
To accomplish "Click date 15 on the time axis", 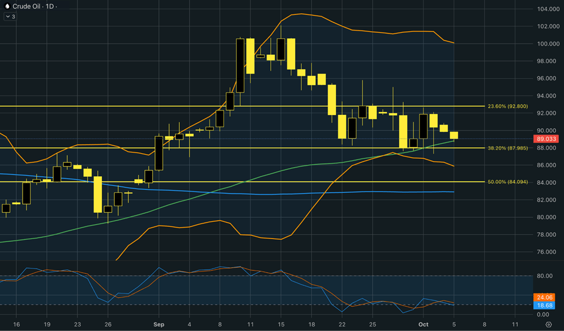I will [x=281, y=325].
